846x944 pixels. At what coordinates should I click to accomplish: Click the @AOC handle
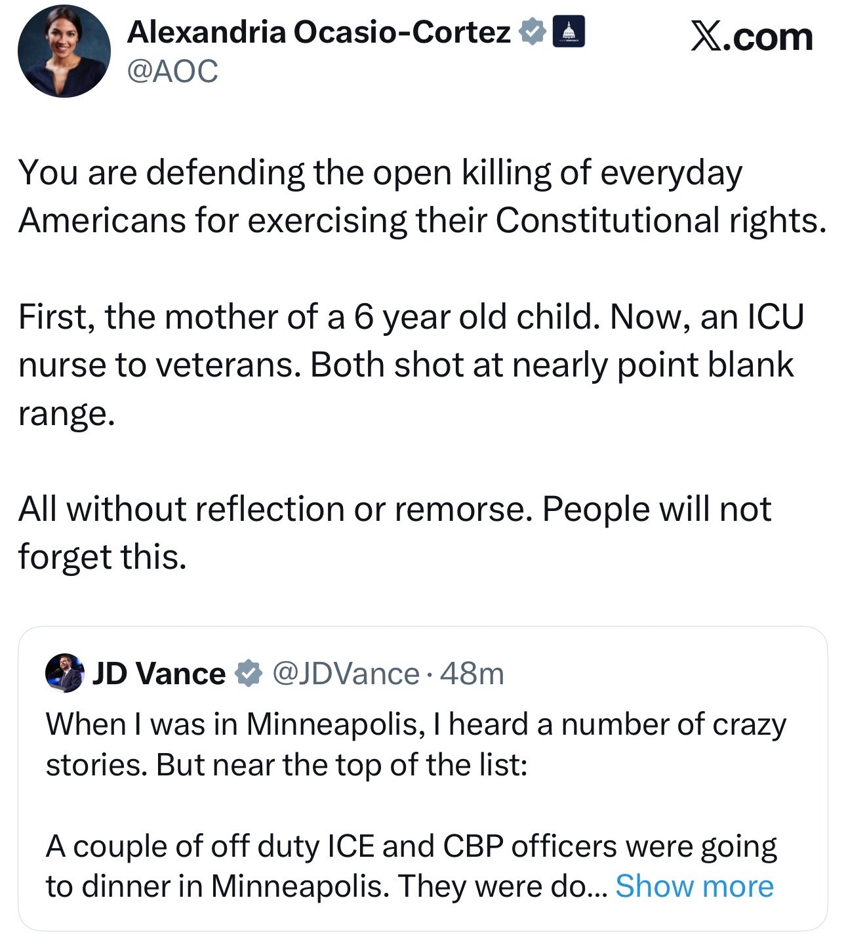172,72
